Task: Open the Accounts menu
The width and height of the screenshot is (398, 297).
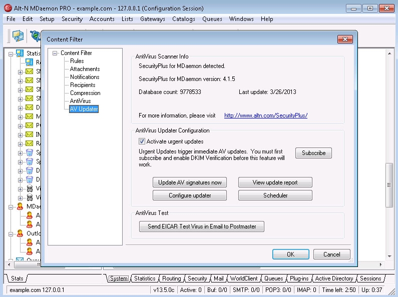Action: [102, 19]
